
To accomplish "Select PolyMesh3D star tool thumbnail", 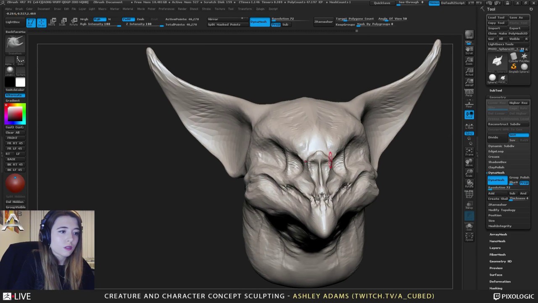I will click(524, 57).
